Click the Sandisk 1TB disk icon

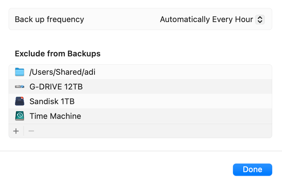coord(19,101)
